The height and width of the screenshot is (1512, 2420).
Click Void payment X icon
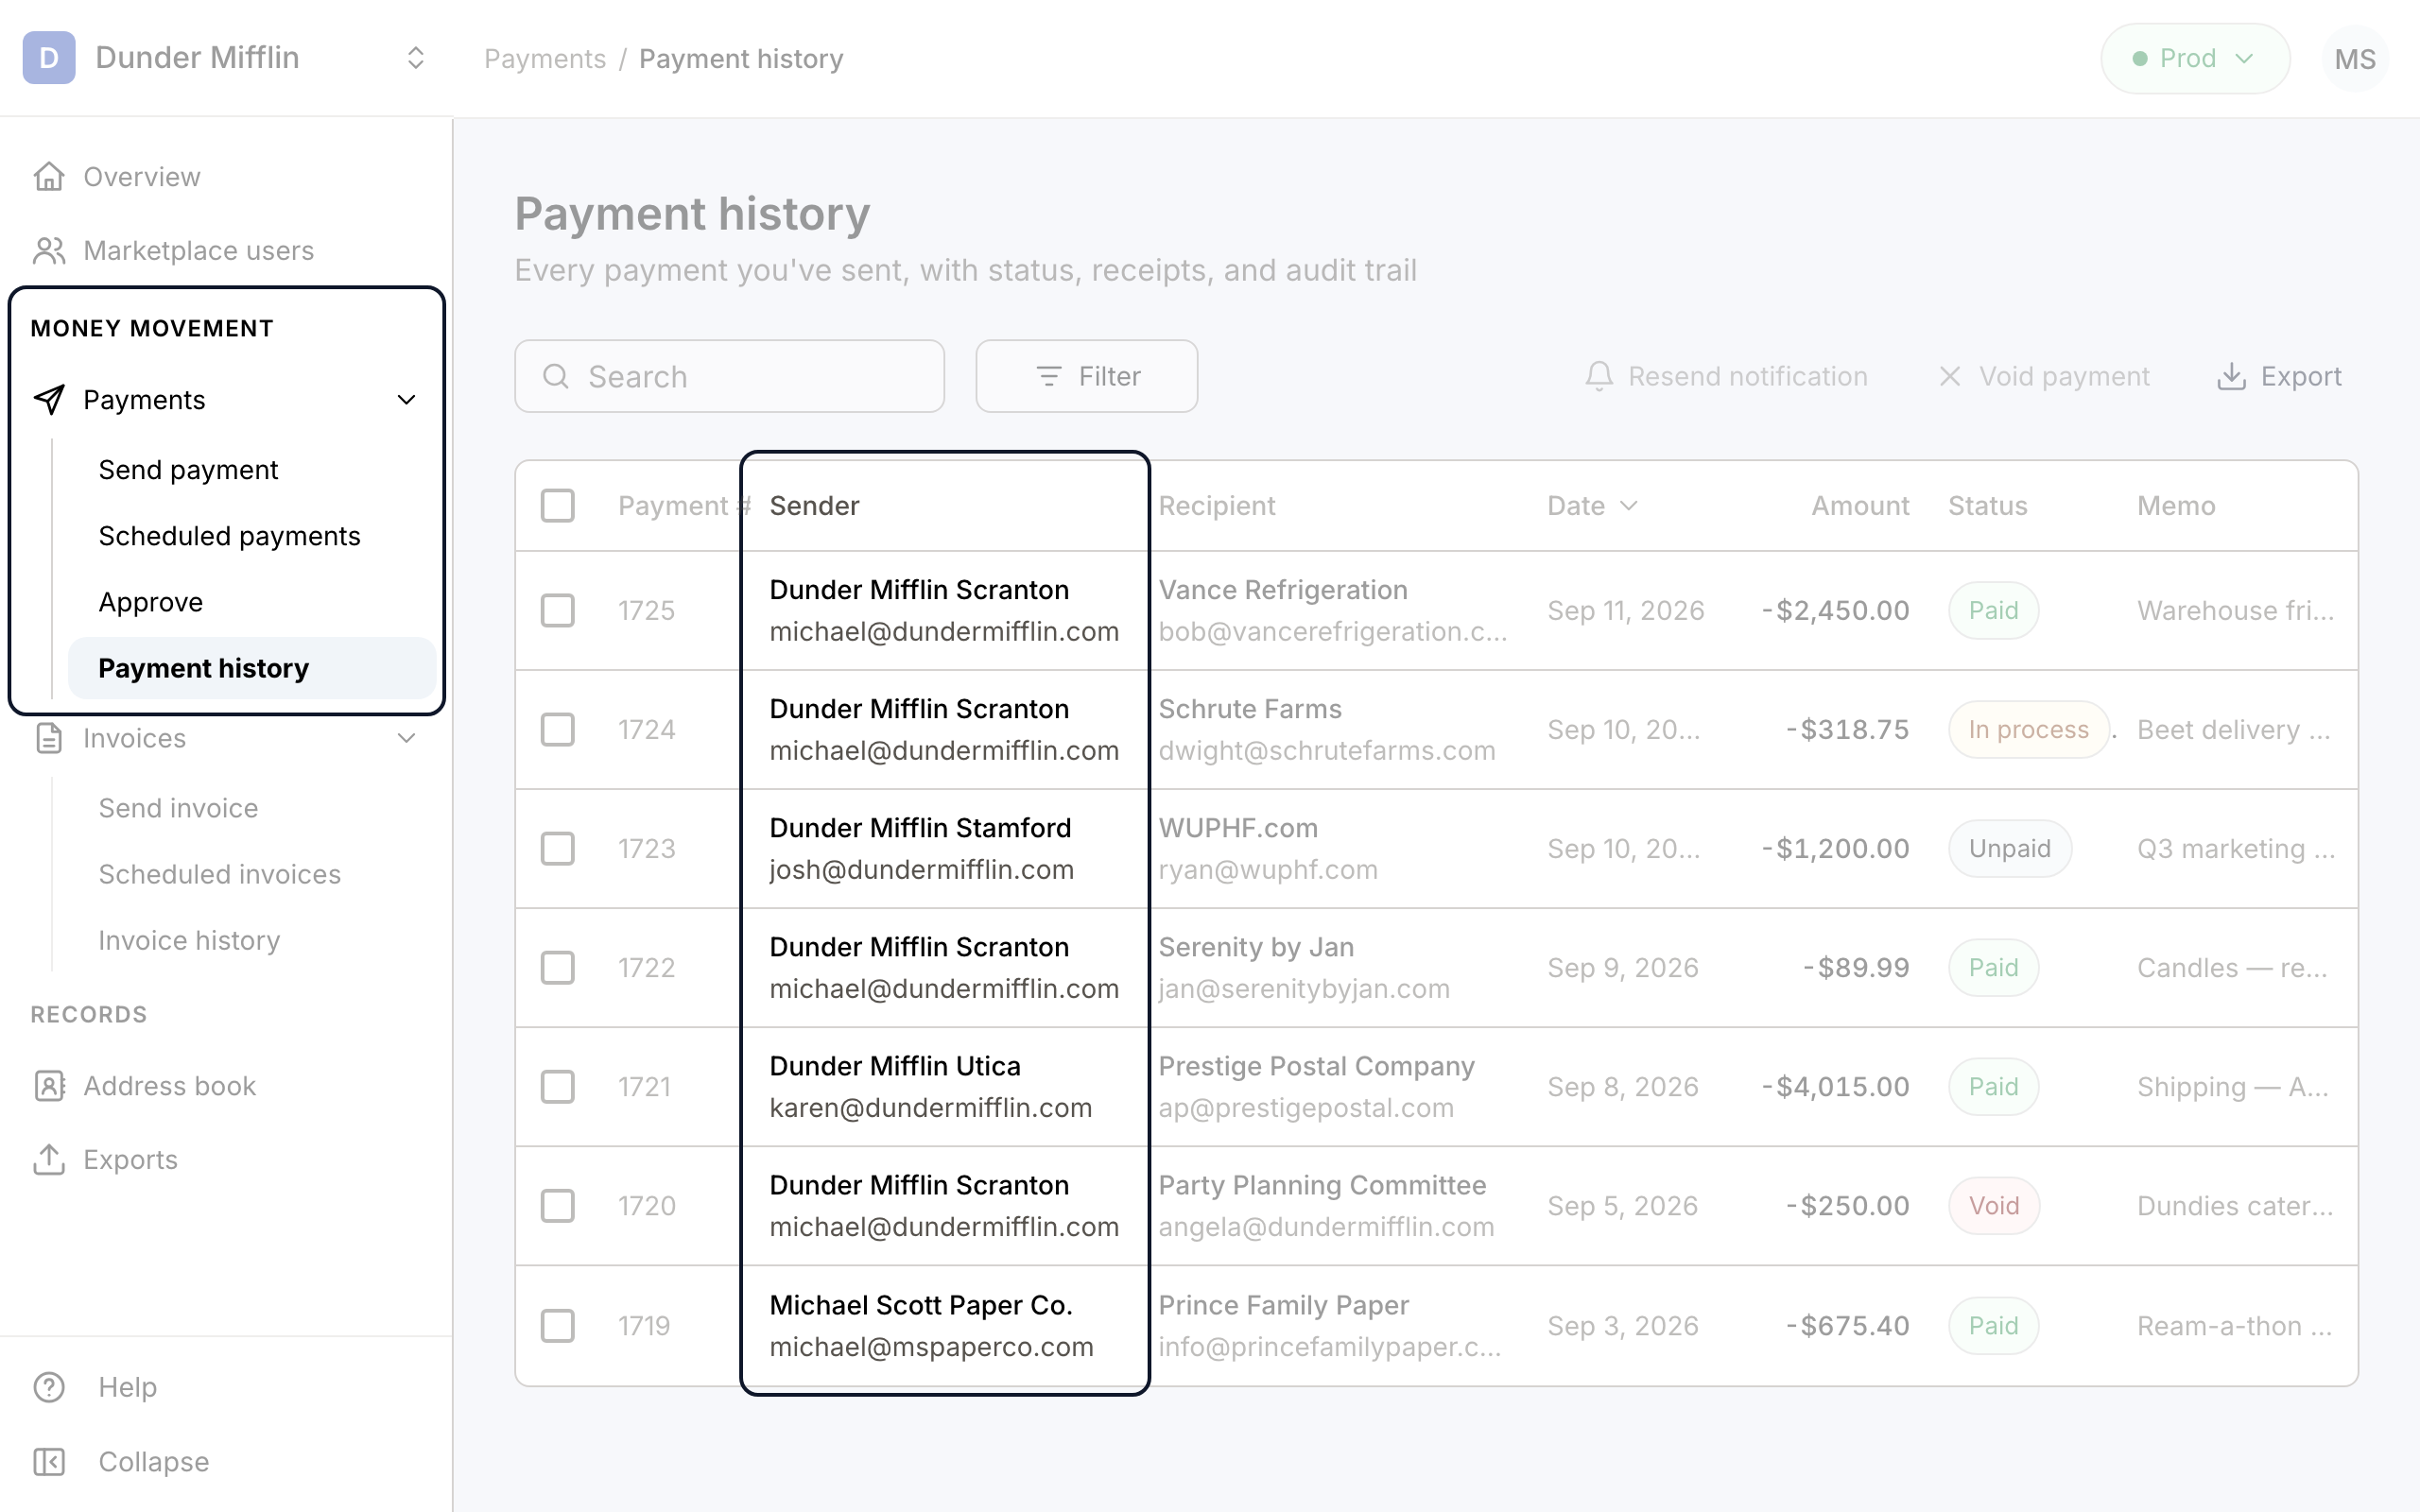click(1950, 376)
